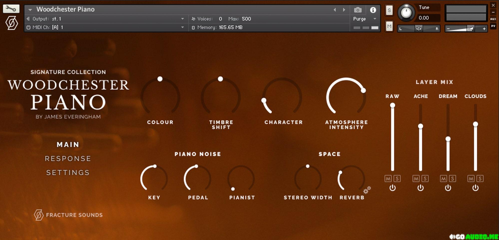Click the Fracture Sounds logo in the header

click(x=11, y=23)
